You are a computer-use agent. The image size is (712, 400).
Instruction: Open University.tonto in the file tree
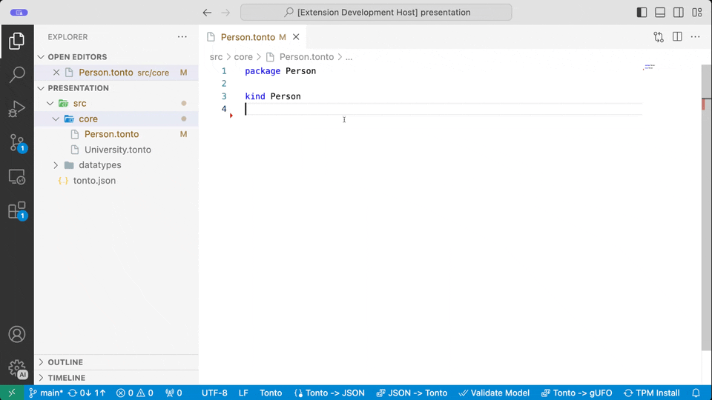point(116,150)
